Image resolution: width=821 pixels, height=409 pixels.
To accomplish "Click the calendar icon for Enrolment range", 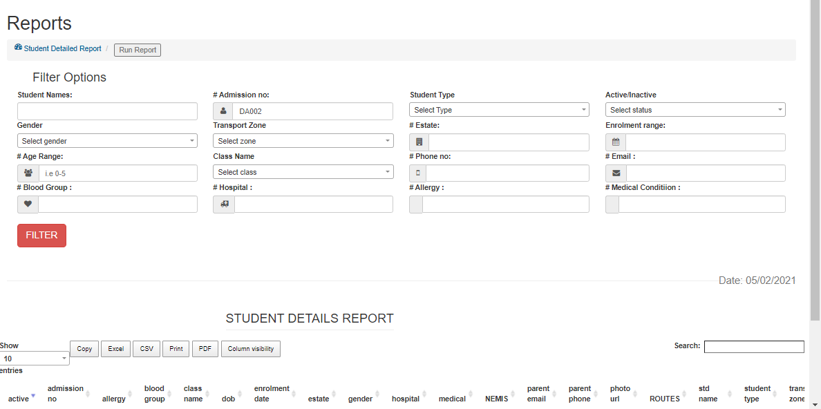I will 616,142.
